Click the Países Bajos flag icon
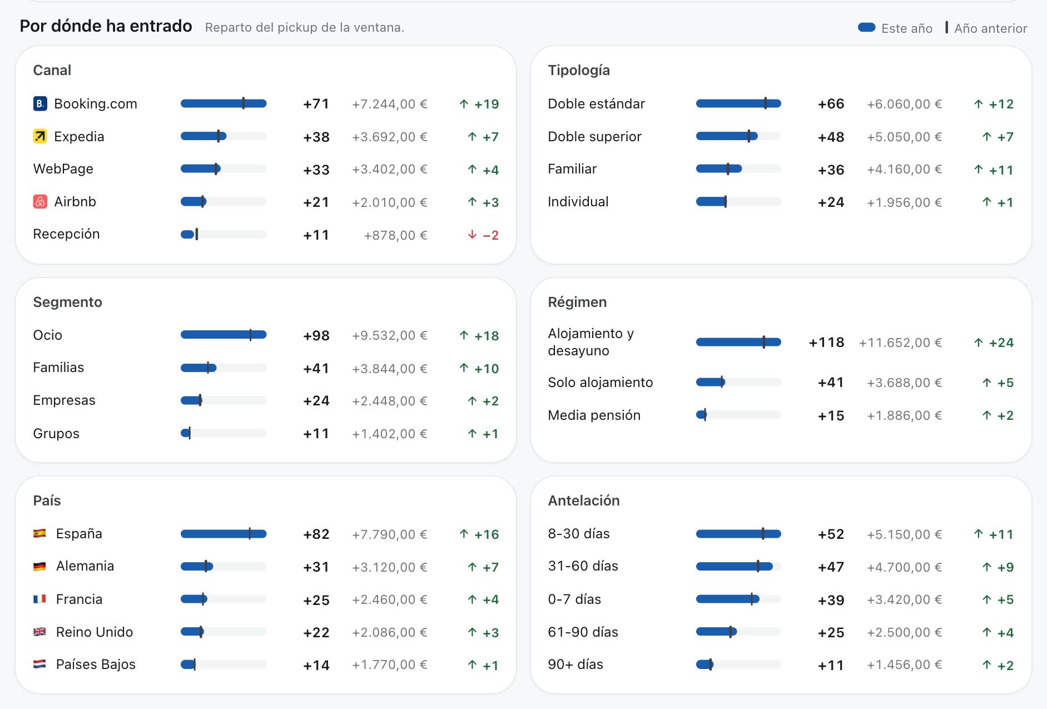Image resolution: width=1047 pixels, height=709 pixels. (39, 664)
